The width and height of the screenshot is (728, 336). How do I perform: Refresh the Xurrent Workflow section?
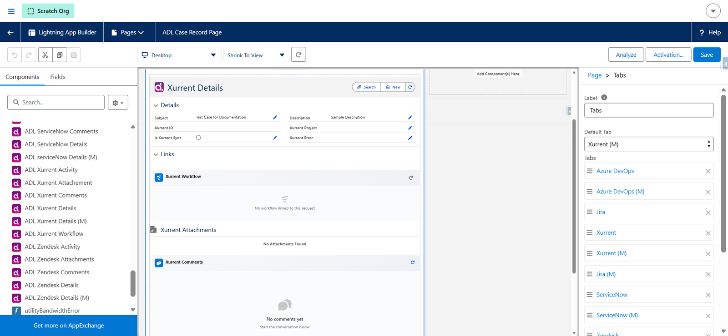click(411, 178)
